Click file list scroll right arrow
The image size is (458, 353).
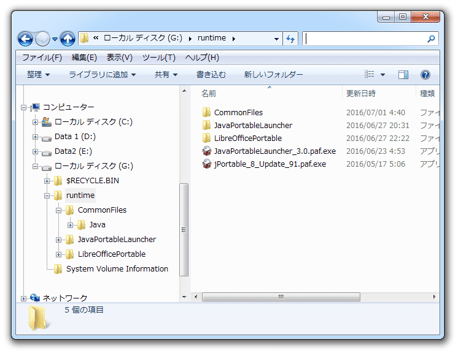tap(434, 297)
